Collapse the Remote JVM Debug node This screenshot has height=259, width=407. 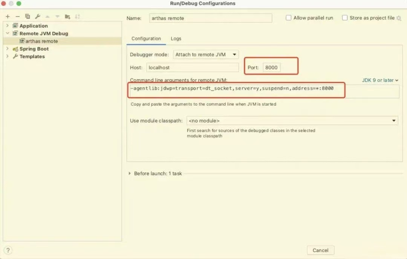pyautogui.click(x=8, y=33)
